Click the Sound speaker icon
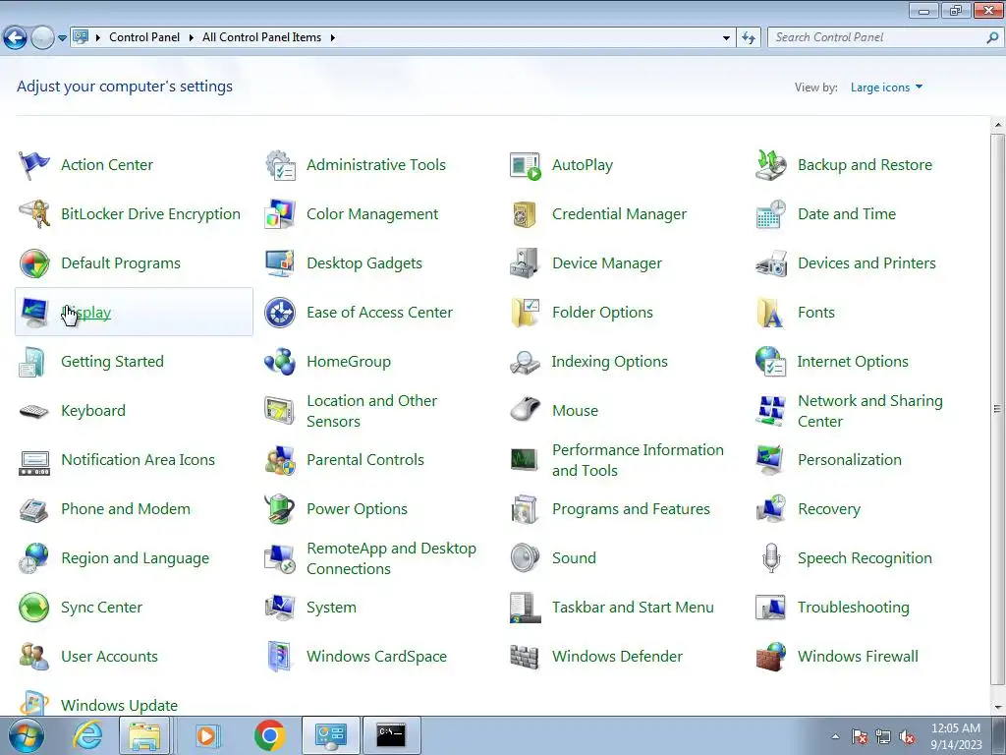The height and width of the screenshot is (755, 1006). [x=526, y=558]
